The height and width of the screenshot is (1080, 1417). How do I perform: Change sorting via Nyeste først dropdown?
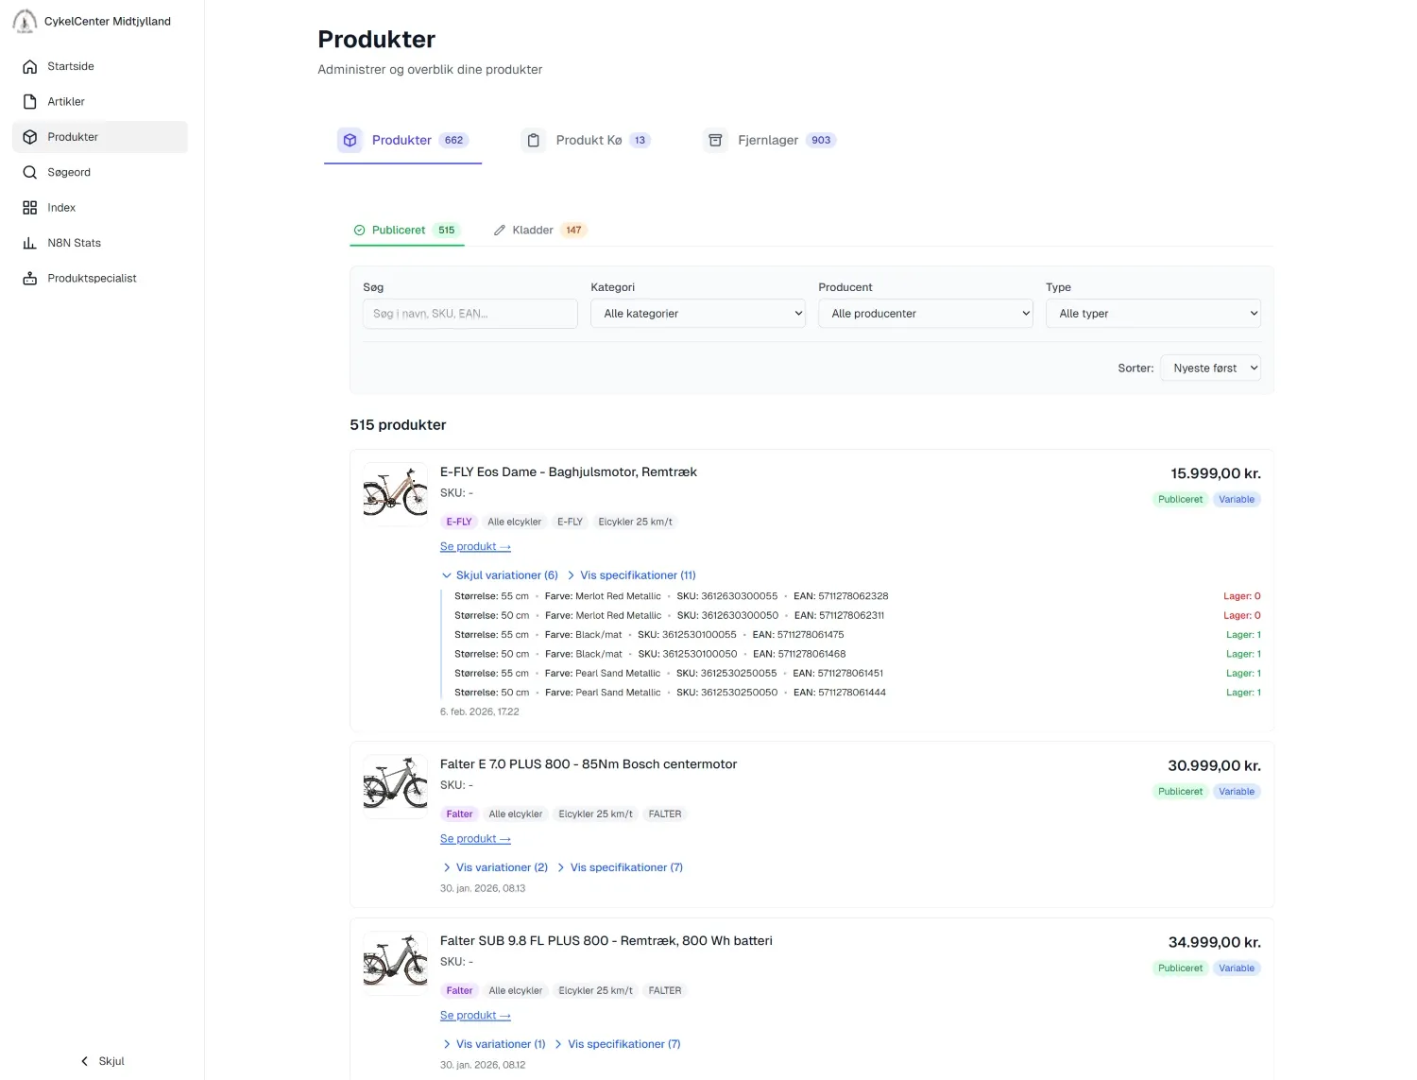(x=1210, y=369)
